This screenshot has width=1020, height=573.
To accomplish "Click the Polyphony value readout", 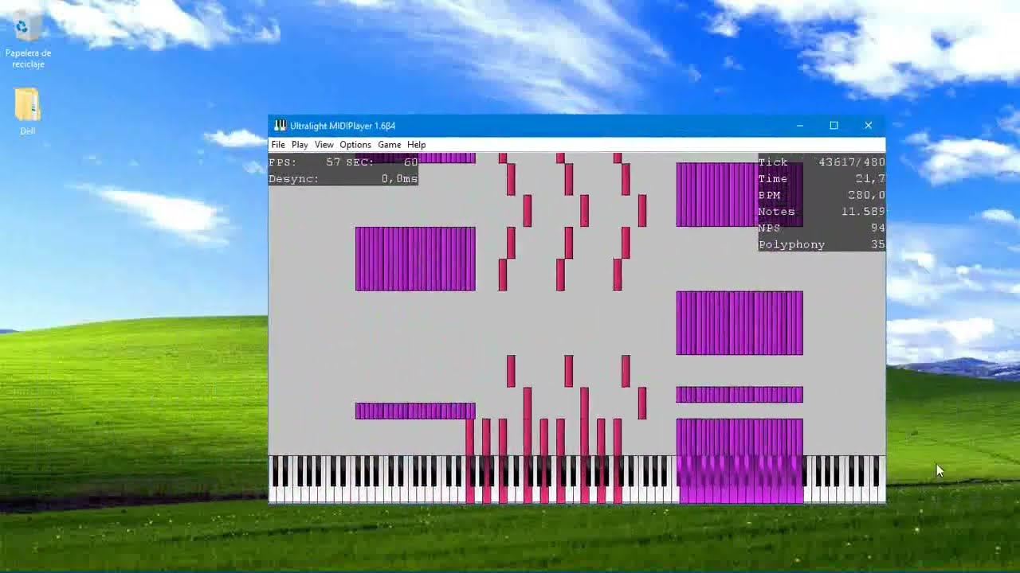I will click(x=878, y=244).
